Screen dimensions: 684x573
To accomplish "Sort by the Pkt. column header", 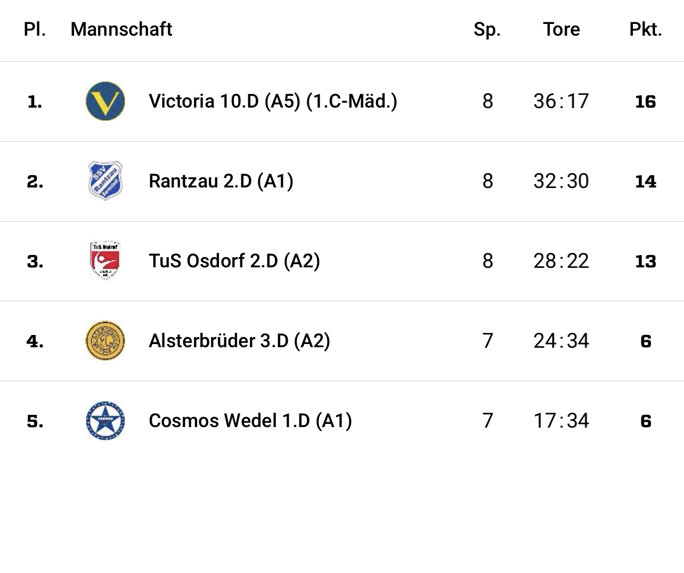I will tap(646, 29).
